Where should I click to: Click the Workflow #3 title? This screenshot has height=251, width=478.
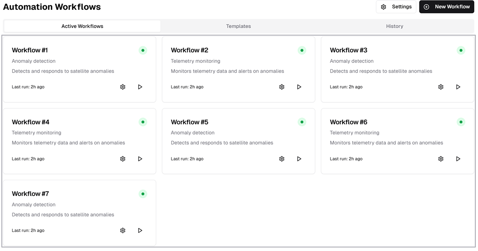(x=349, y=50)
